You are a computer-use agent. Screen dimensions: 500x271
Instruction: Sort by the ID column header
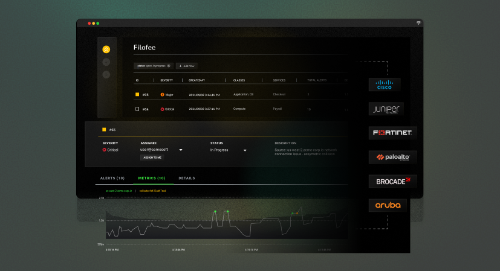coord(137,80)
